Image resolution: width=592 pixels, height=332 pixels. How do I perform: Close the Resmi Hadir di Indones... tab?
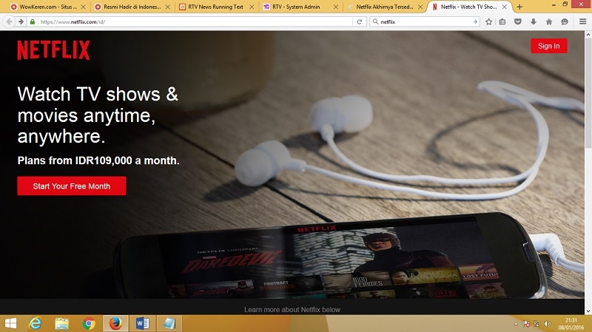point(168,7)
